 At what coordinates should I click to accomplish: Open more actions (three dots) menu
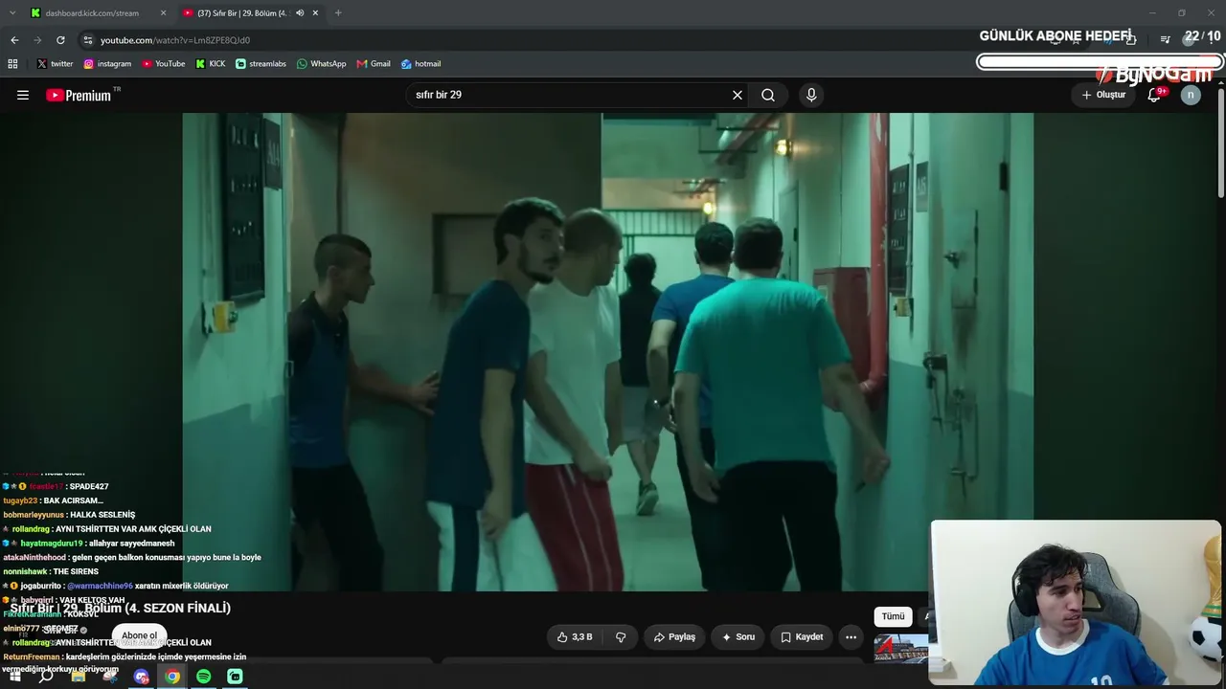click(x=851, y=637)
